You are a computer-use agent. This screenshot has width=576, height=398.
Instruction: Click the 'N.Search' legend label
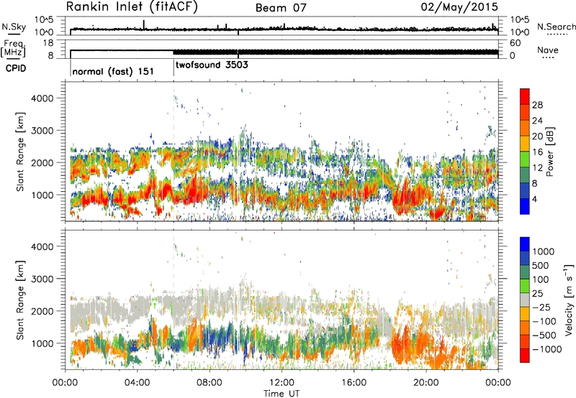[556, 27]
